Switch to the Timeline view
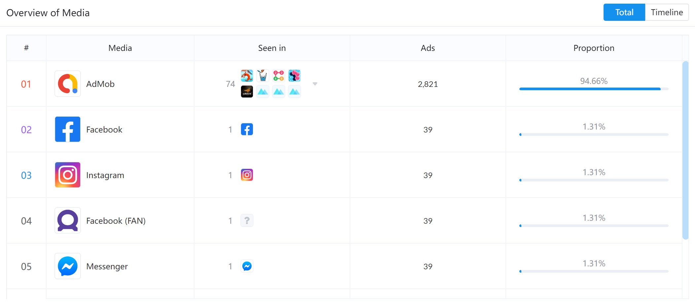Image resolution: width=695 pixels, height=305 pixels. (x=667, y=12)
